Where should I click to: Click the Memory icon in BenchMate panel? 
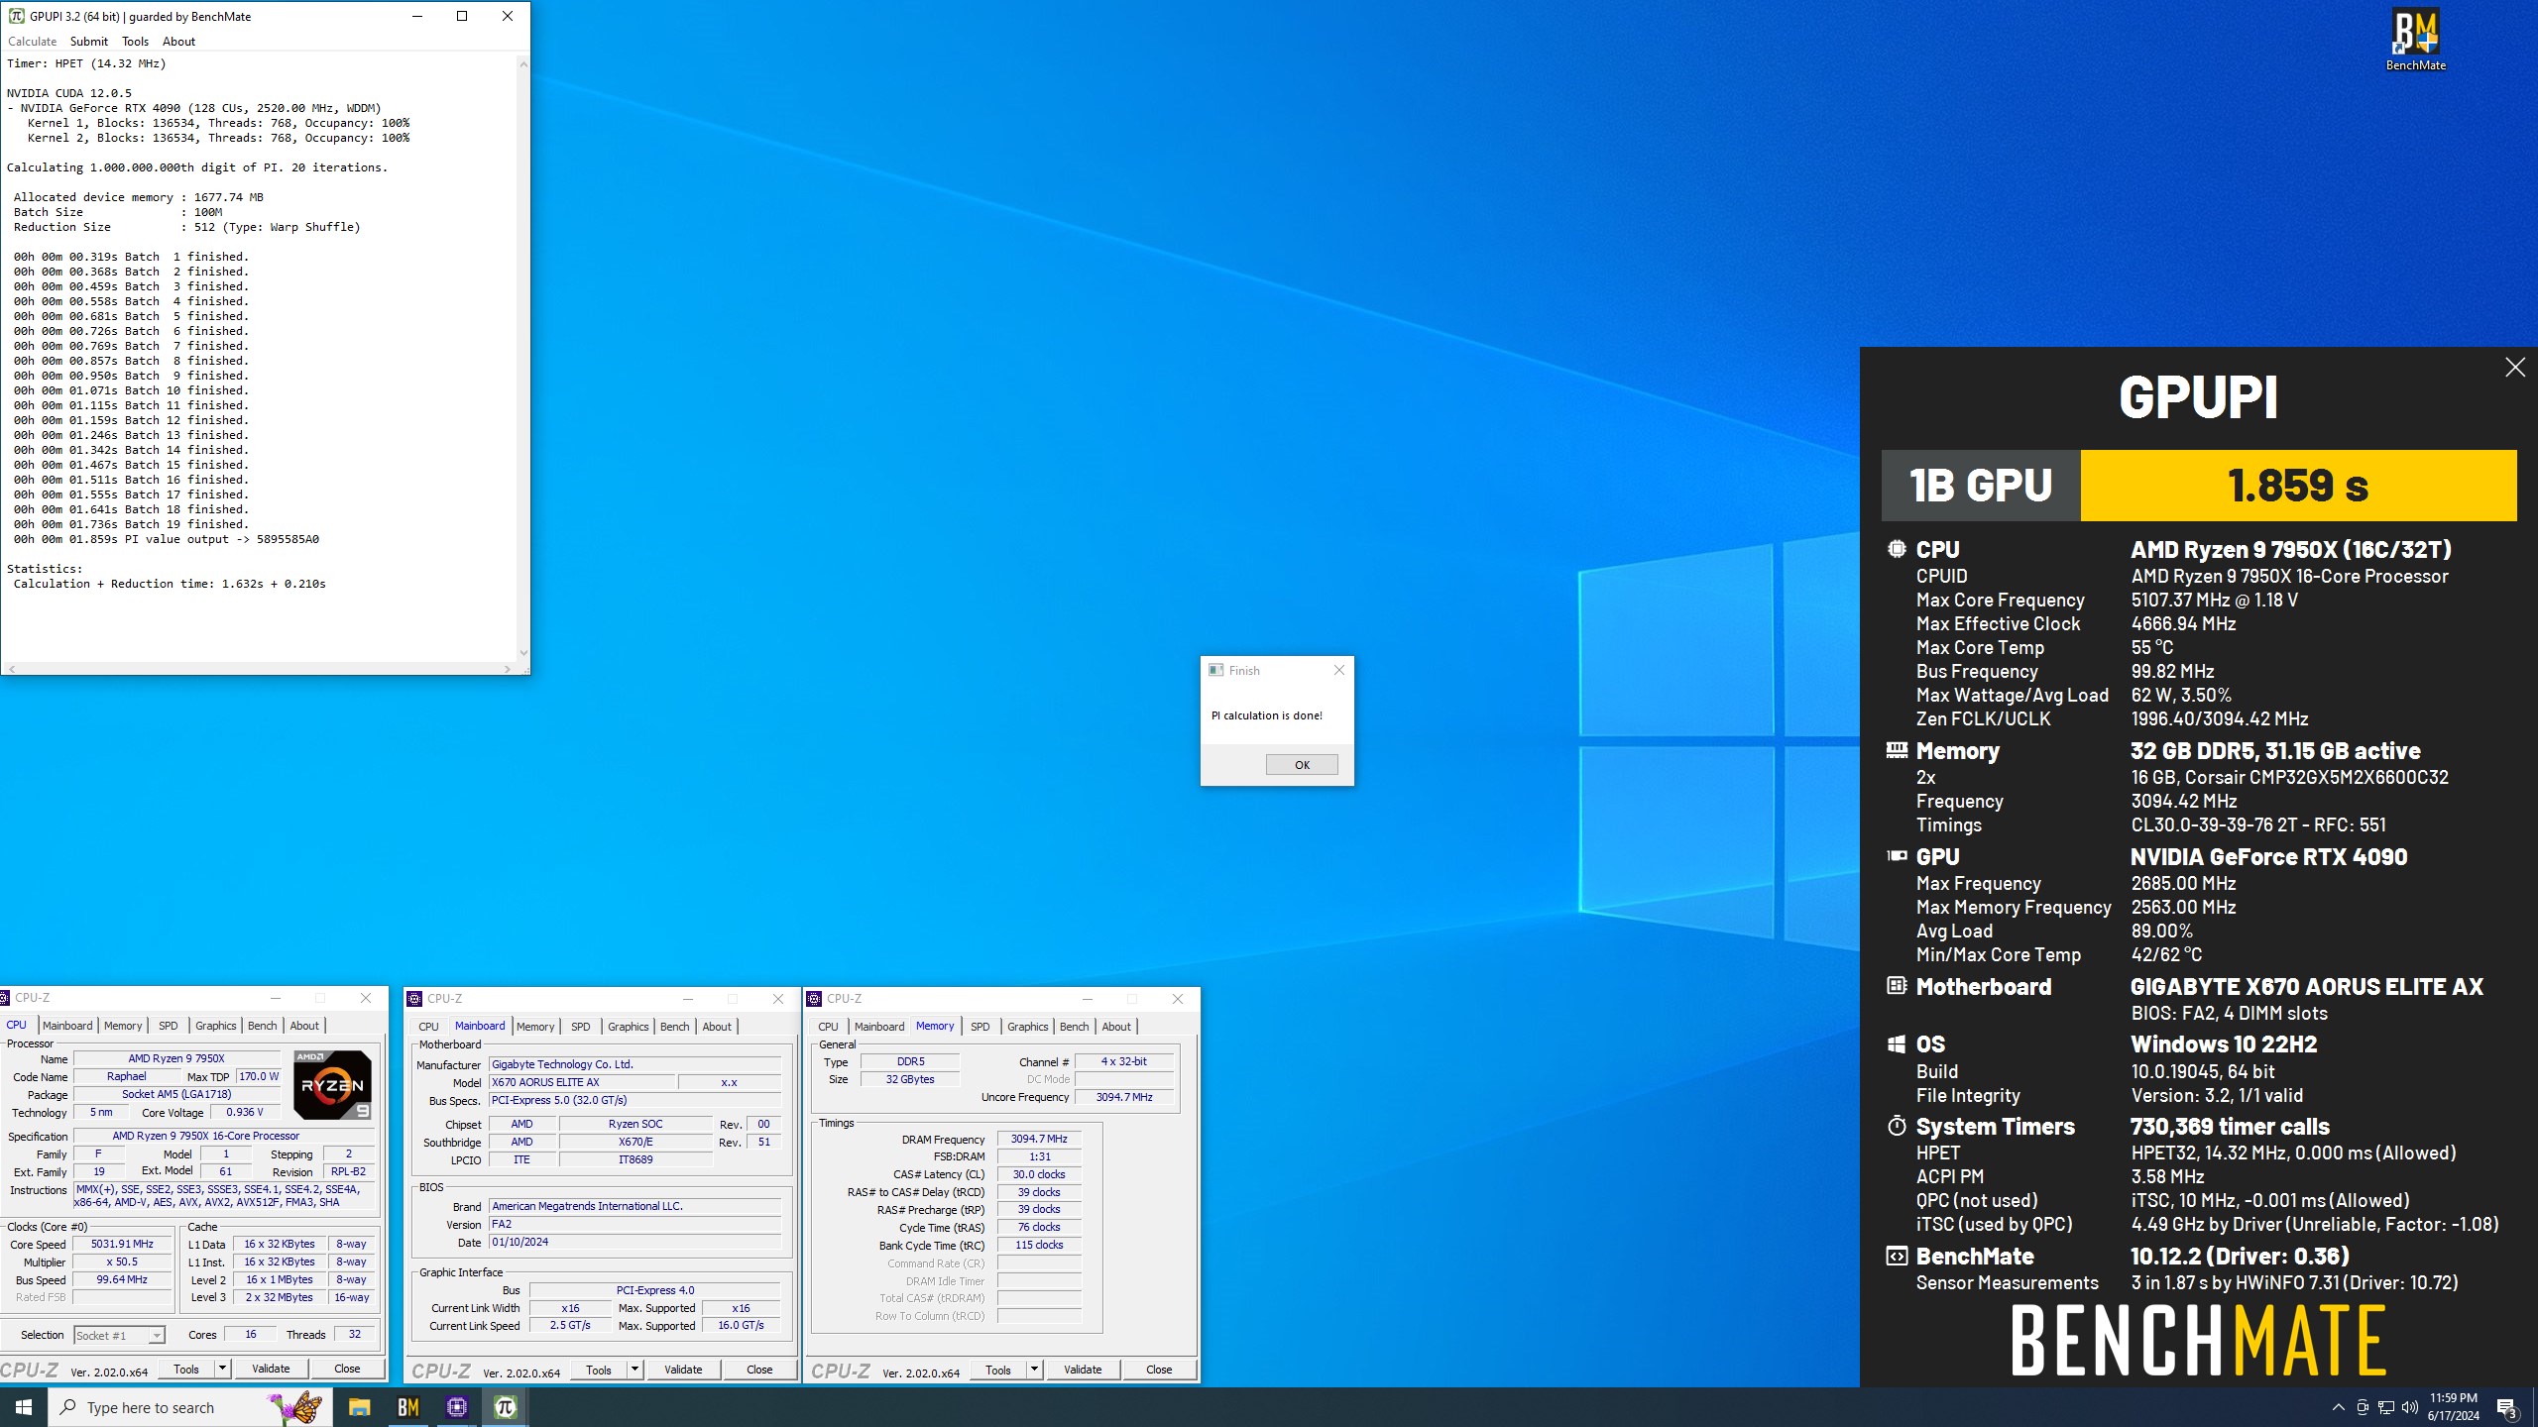(x=1897, y=750)
